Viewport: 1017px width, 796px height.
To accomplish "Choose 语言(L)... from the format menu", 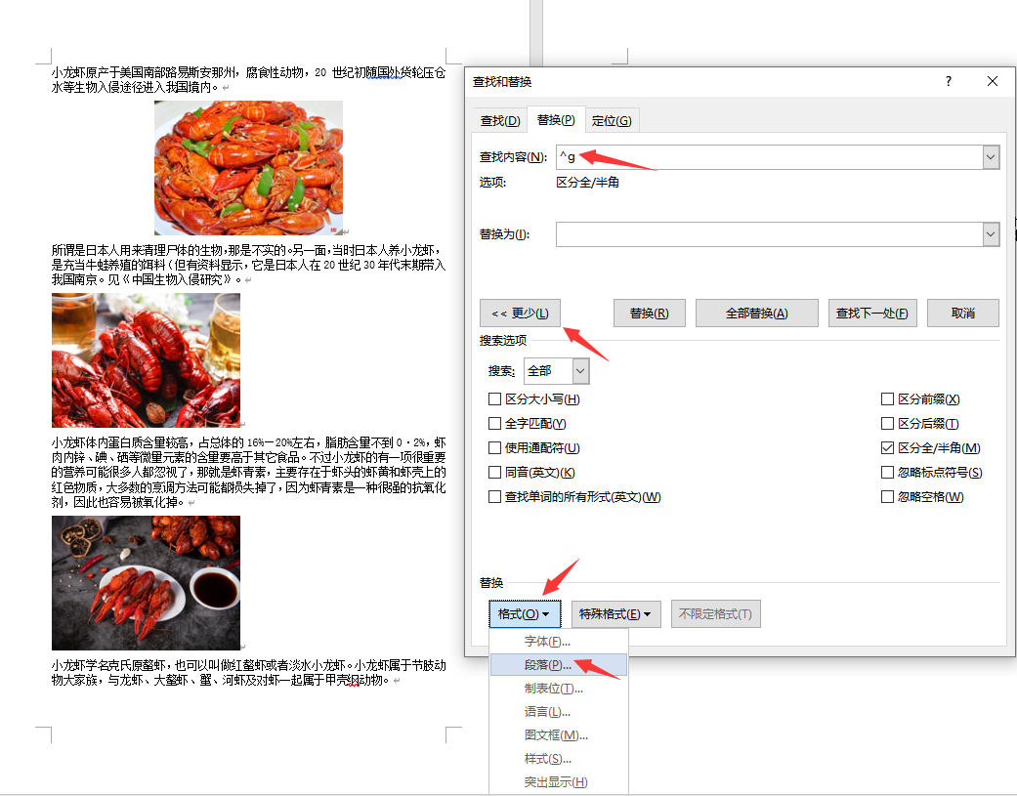I will (x=559, y=712).
